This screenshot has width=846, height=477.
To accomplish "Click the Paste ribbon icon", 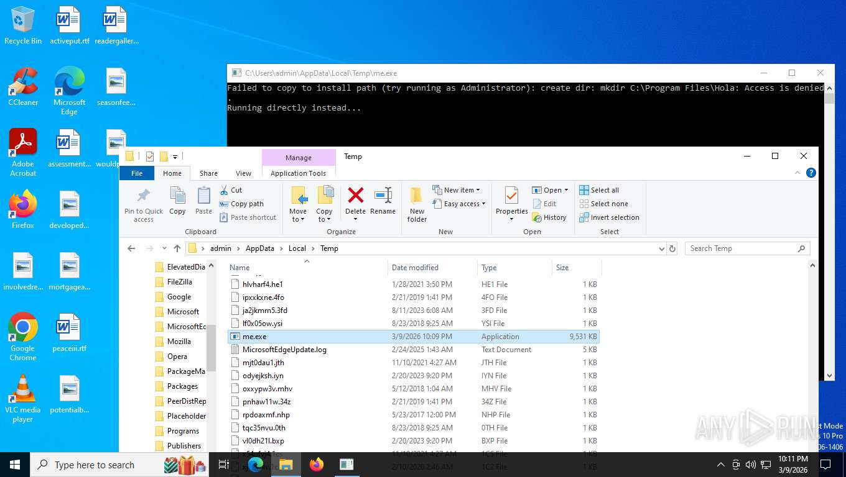I will pyautogui.click(x=203, y=201).
